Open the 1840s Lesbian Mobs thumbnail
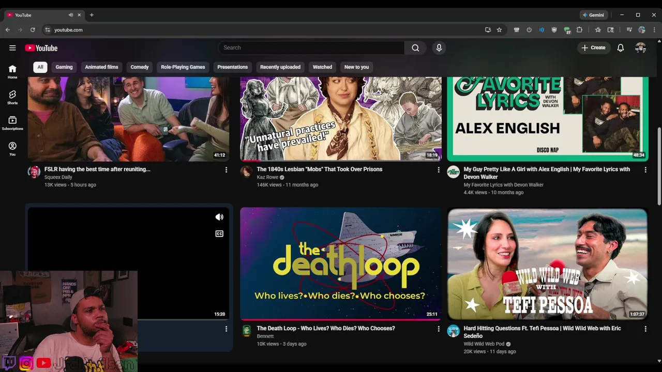 341,119
